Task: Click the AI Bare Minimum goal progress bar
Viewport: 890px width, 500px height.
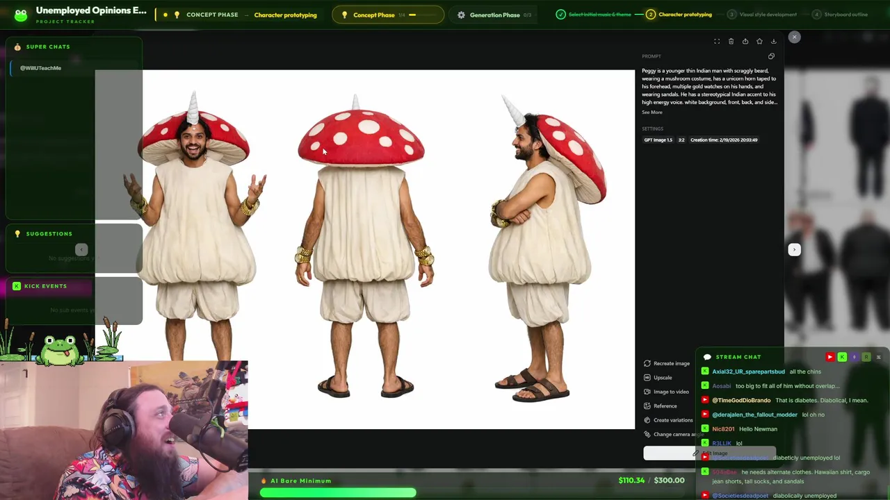Action: click(x=473, y=493)
